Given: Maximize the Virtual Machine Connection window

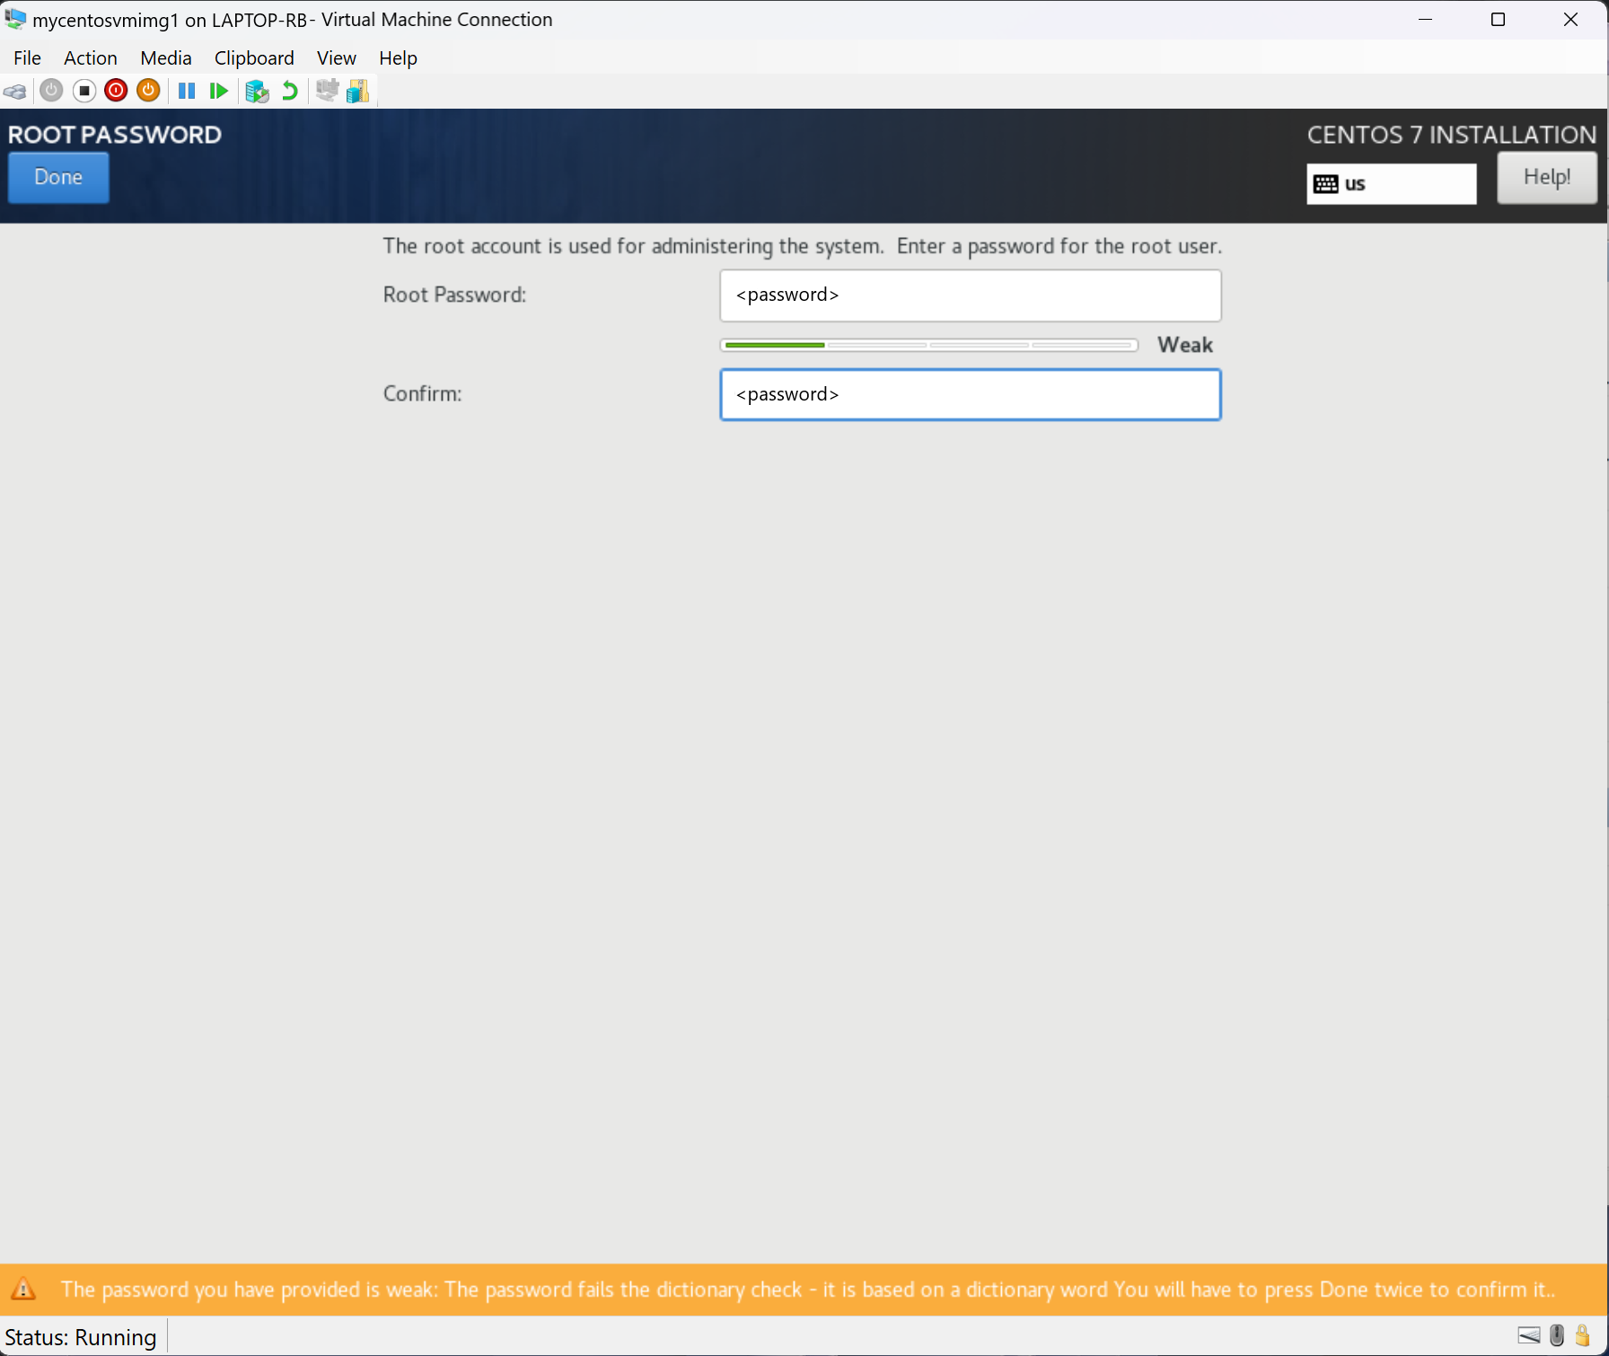Looking at the screenshot, I should pyautogui.click(x=1498, y=20).
